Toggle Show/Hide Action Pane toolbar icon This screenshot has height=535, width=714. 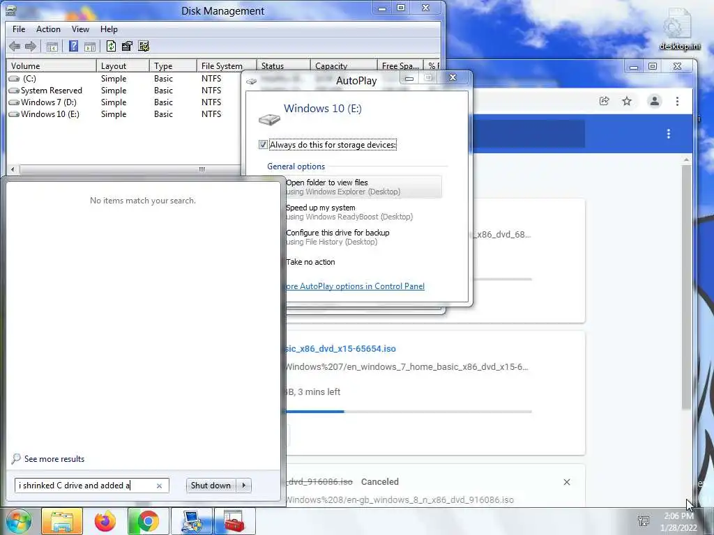point(90,46)
